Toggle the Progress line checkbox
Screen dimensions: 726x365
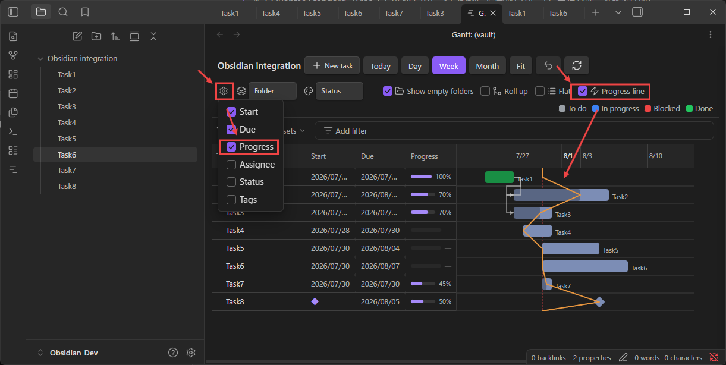[583, 91]
